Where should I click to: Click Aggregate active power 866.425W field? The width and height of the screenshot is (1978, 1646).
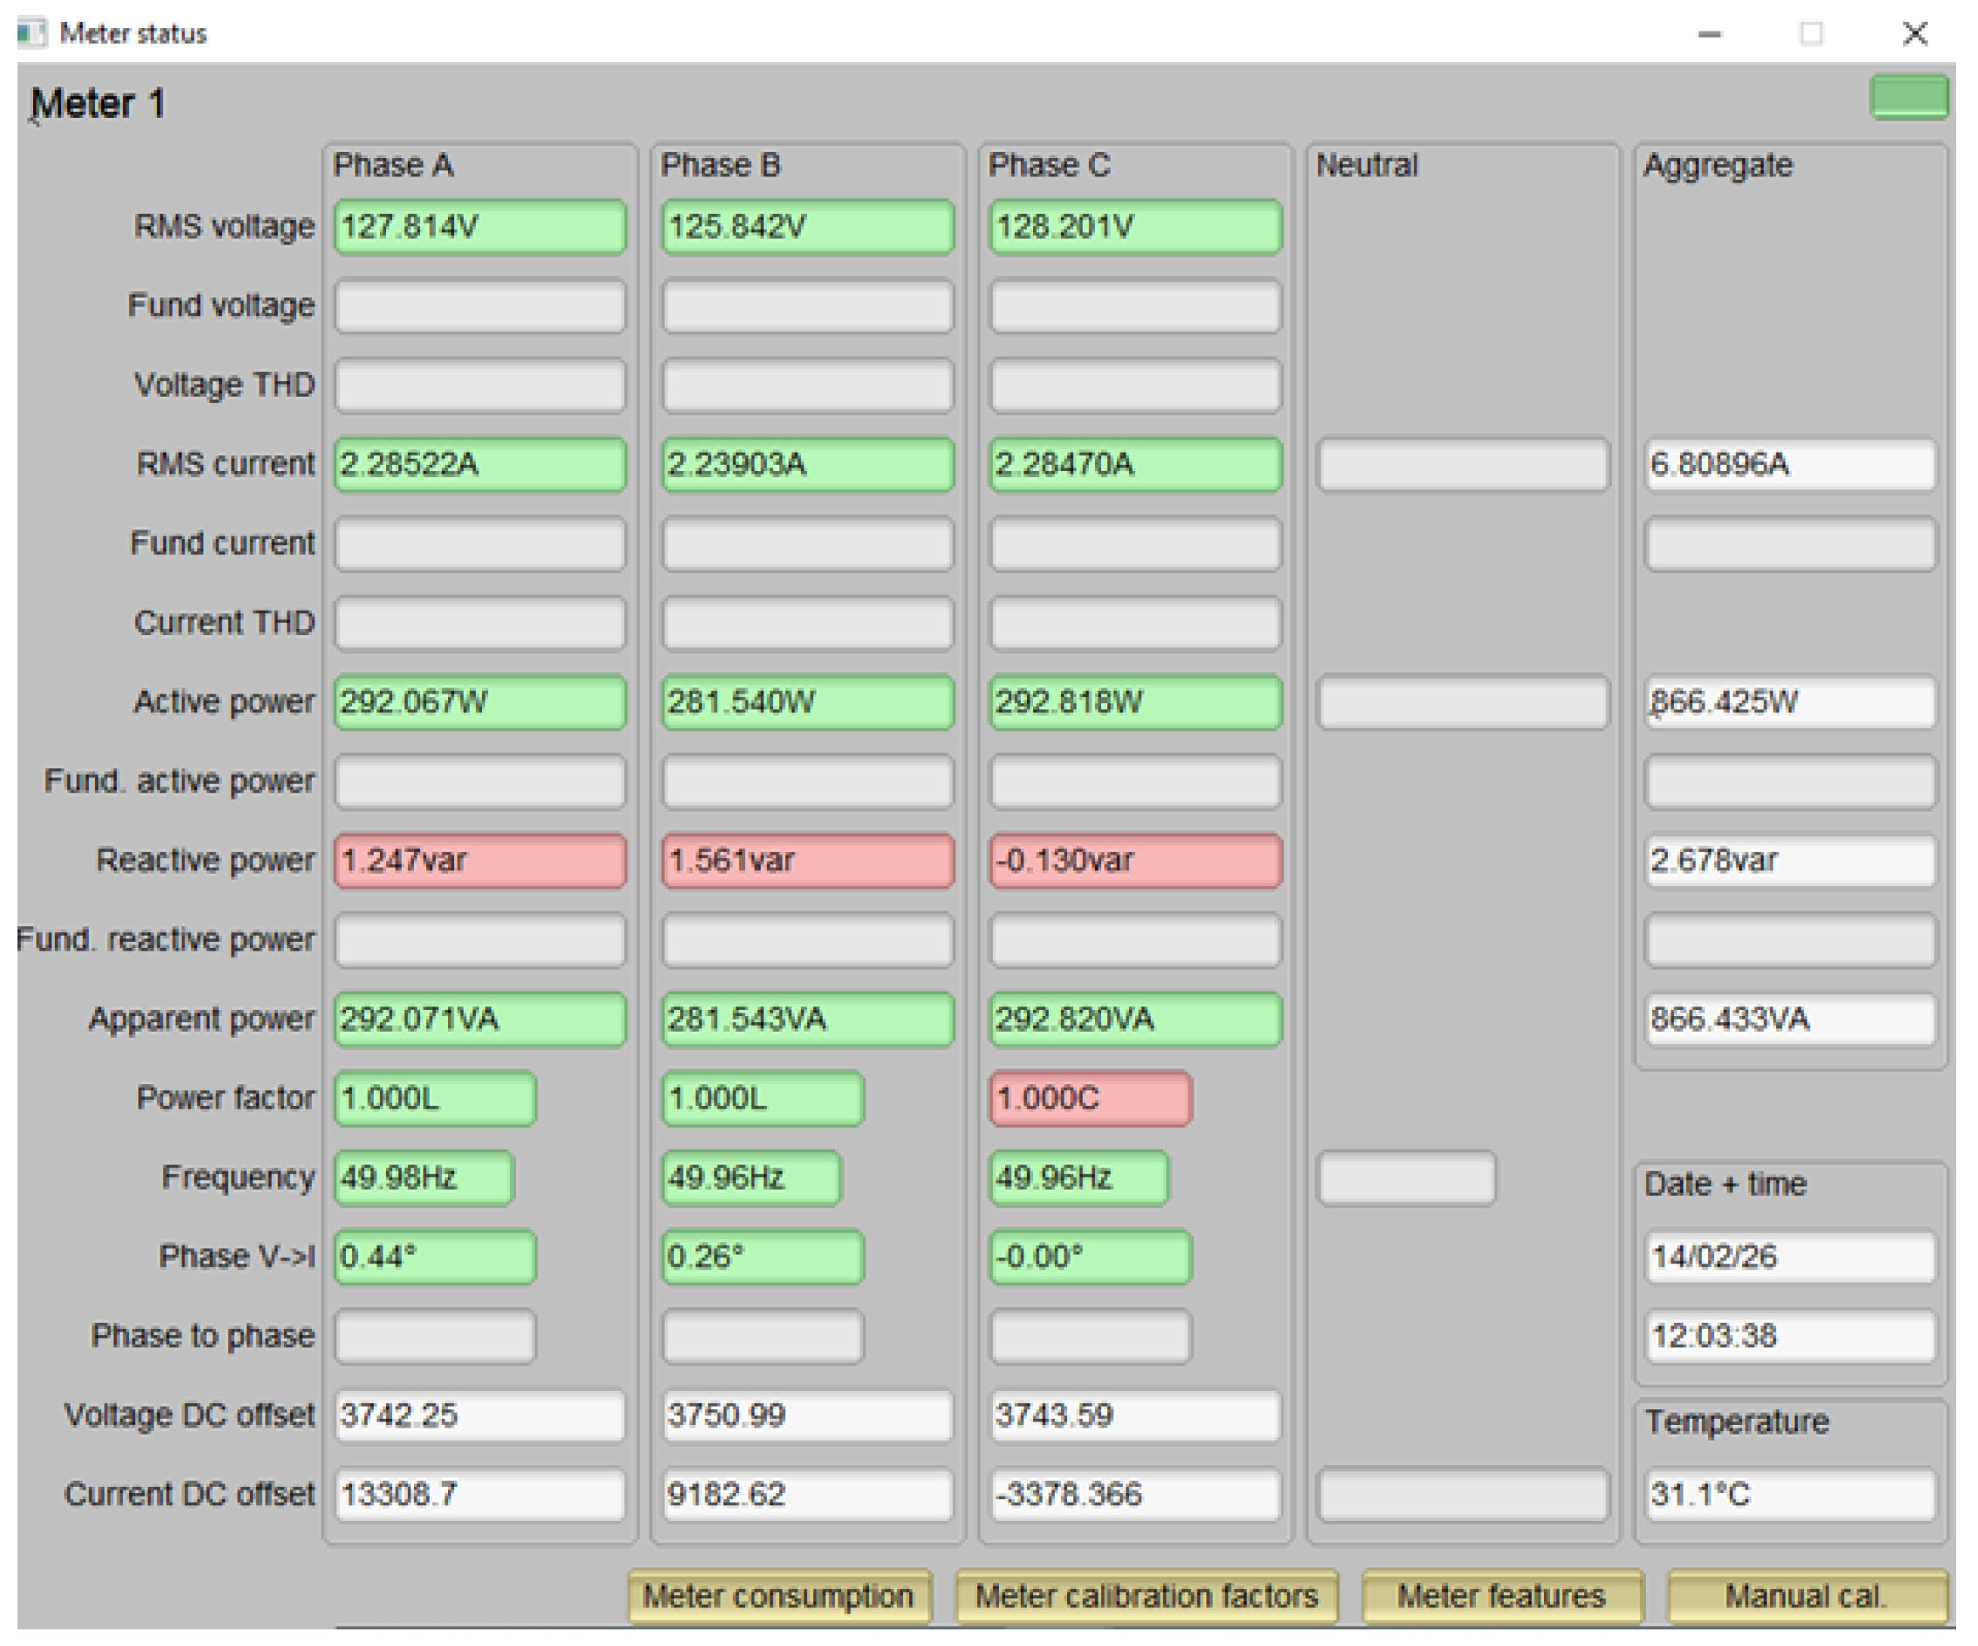click(x=1789, y=702)
